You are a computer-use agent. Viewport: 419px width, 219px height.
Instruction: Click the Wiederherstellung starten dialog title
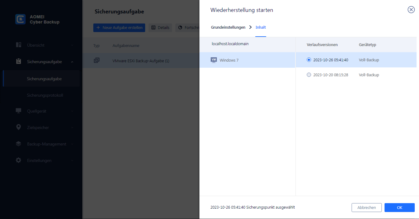click(x=242, y=10)
